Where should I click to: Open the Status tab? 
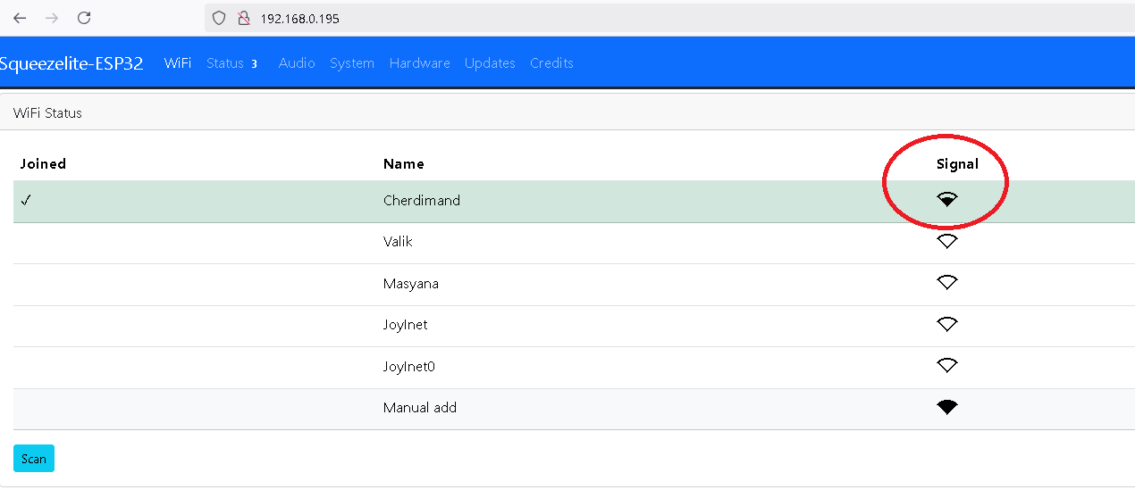pos(232,63)
